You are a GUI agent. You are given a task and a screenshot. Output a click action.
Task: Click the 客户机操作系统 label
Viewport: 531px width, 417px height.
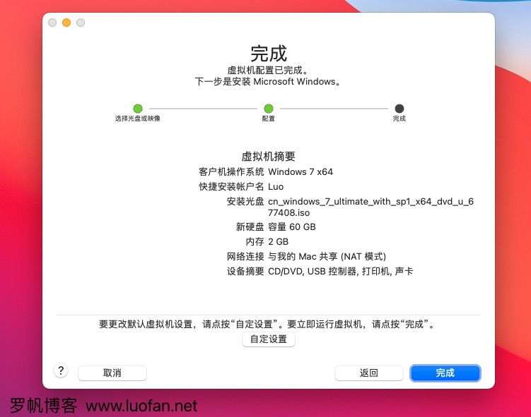click(x=231, y=172)
